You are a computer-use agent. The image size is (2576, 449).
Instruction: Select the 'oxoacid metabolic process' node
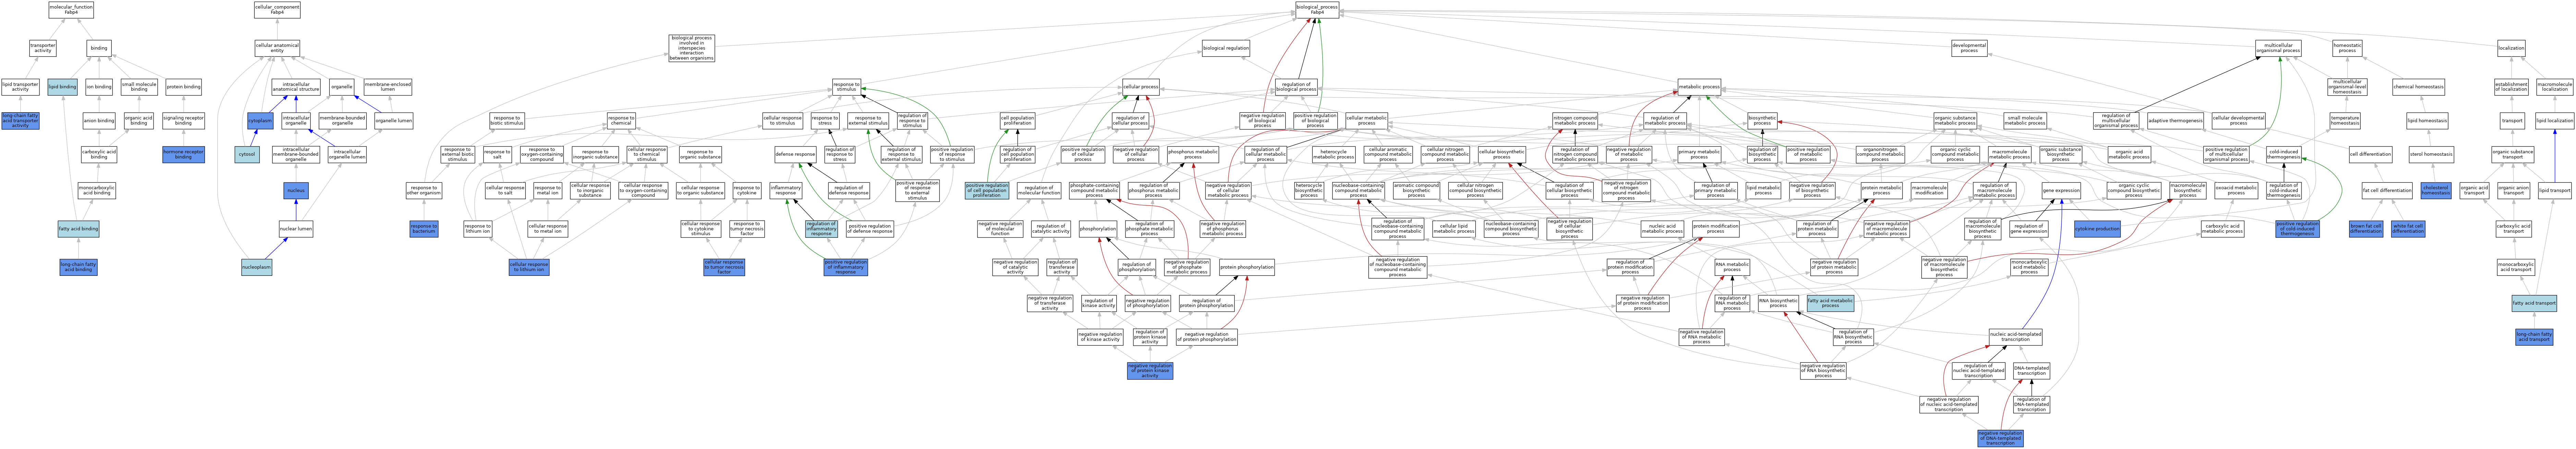[x=2236, y=191]
